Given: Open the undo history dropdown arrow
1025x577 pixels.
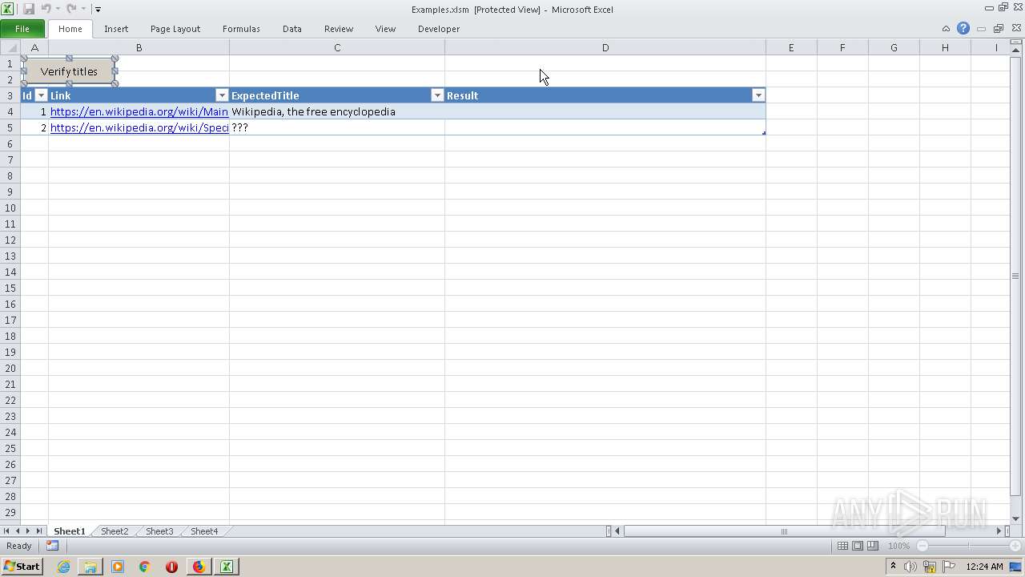Looking at the screenshot, I should click(x=58, y=10).
